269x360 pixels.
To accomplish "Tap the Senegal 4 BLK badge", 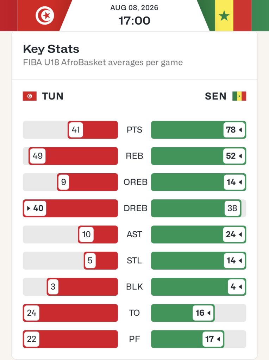I will pos(236,287).
